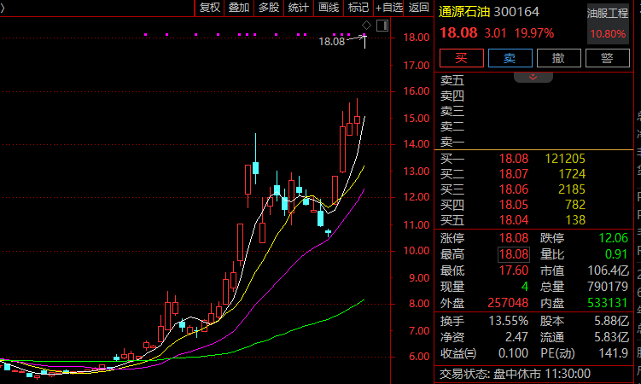Open the 复权 price adjustment menu
This screenshot has height=384, width=641.
[209, 8]
